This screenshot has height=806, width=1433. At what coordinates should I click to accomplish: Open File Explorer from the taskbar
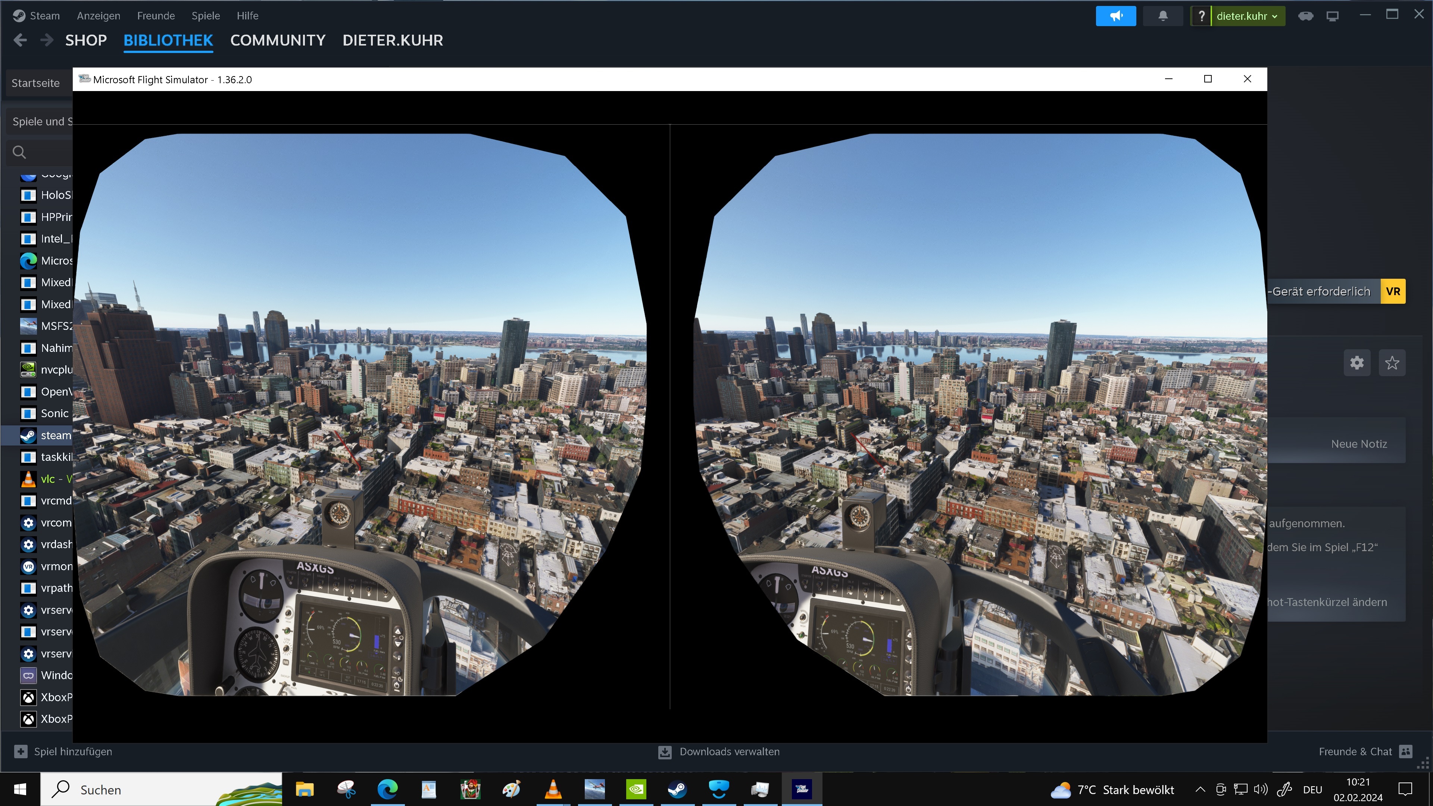(304, 789)
